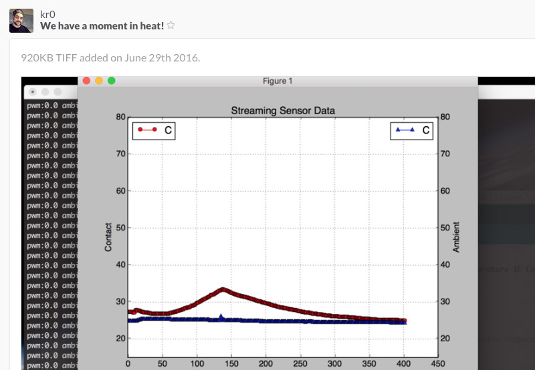This screenshot has width=535, height=370.
Task: Click the blue triangle spike on Ambient line
Action: pyautogui.click(x=221, y=317)
